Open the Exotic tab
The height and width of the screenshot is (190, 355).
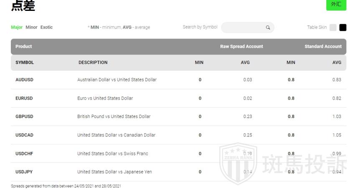[46, 28]
